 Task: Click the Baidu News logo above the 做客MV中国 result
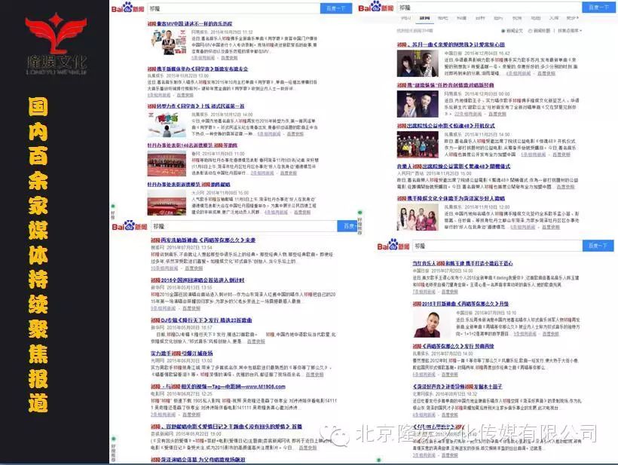(x=127, y=8)
